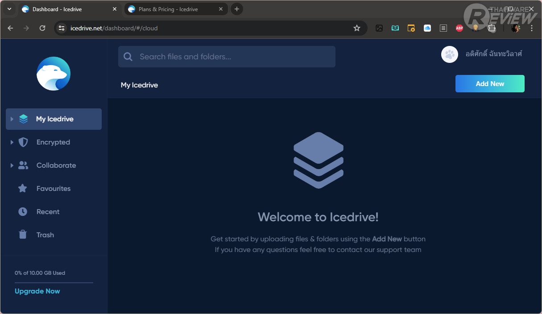Open the Chrome profile avatar
The width and height of the screenshot is (542, 314).
click(x=516, y=28)
